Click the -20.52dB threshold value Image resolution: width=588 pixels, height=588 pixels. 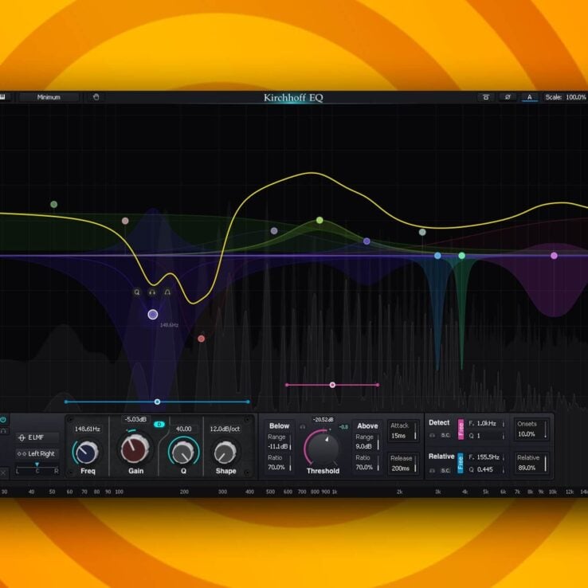323,420
